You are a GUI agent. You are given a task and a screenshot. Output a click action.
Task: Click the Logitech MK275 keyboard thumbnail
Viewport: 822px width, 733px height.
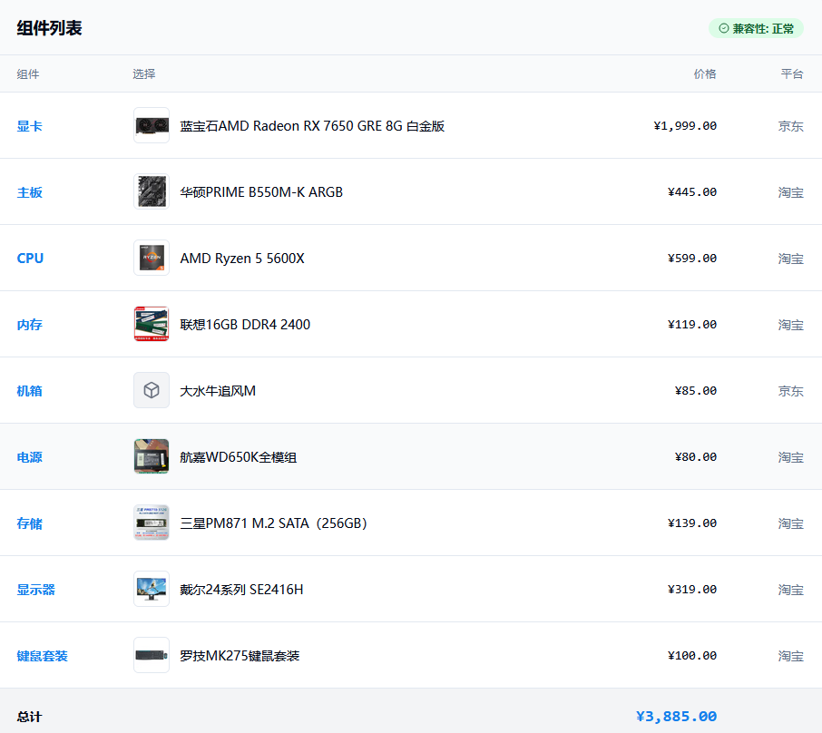(152, 655)
